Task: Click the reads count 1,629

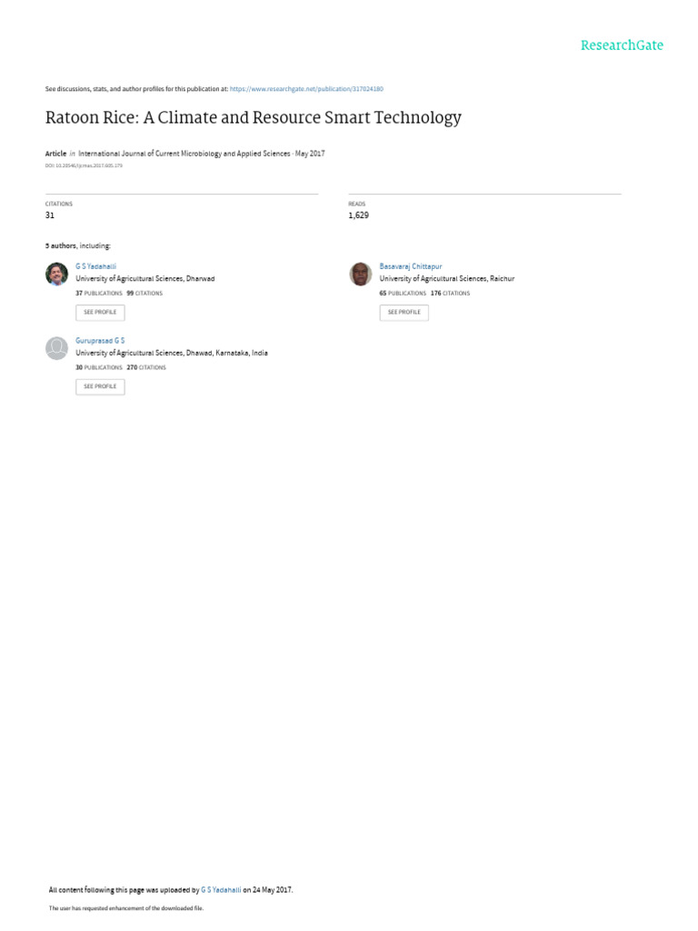Action: 358,215
